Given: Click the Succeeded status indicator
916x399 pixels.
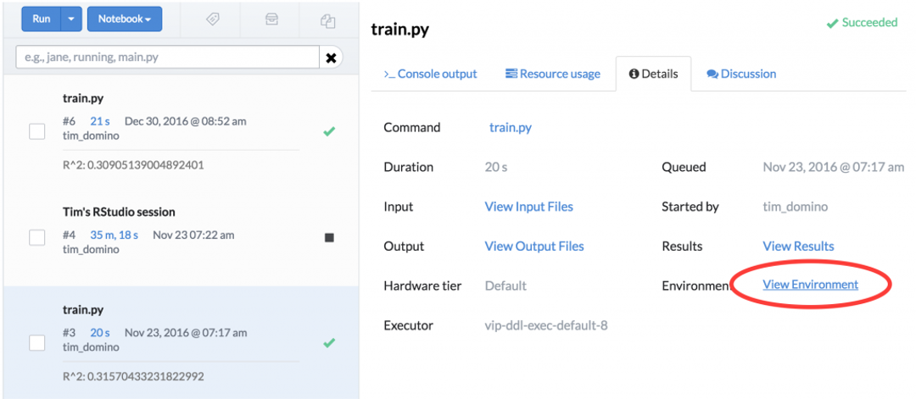Looking at the screenshot, I should pyautogui.click(x=862, y=23).
